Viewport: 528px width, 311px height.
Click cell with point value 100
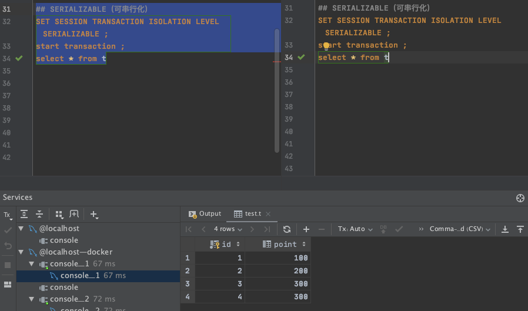click(278, 258)
